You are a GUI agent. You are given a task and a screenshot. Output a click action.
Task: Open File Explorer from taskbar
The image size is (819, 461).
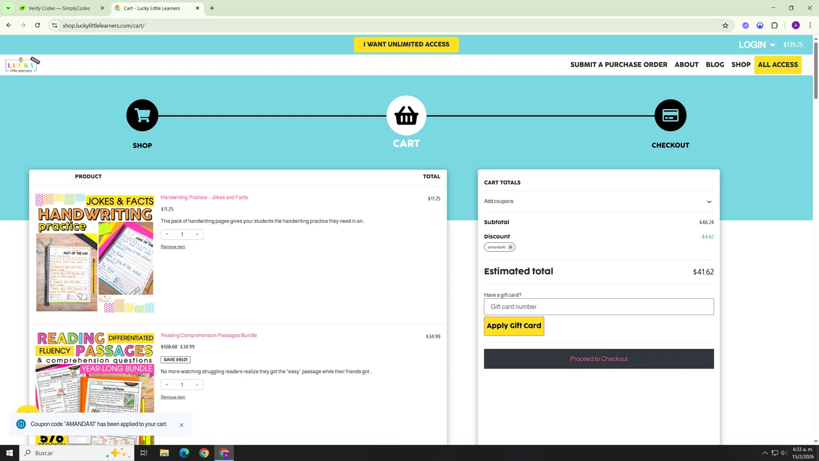click(164, 453)
